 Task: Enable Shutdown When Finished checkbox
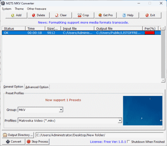[x=128, y=142]
